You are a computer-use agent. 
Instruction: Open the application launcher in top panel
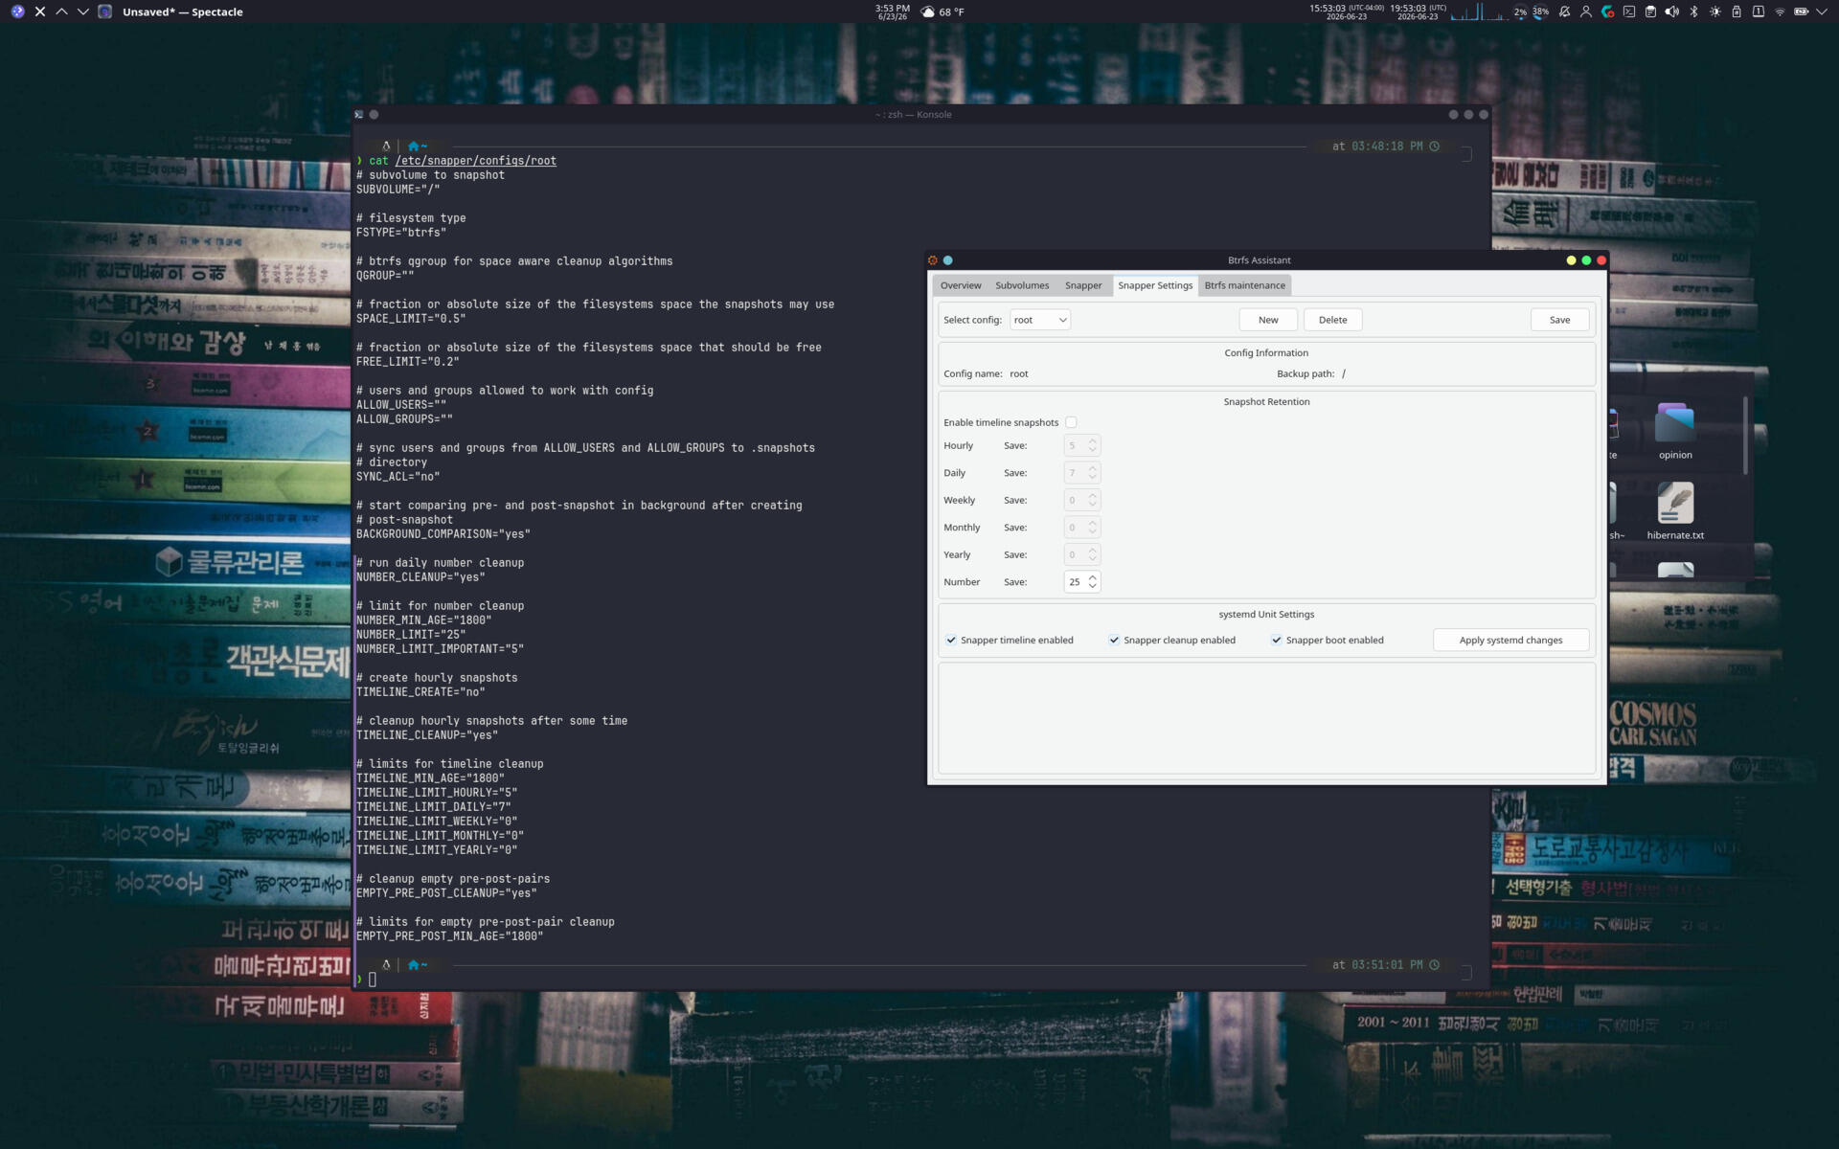click(17, 11)
